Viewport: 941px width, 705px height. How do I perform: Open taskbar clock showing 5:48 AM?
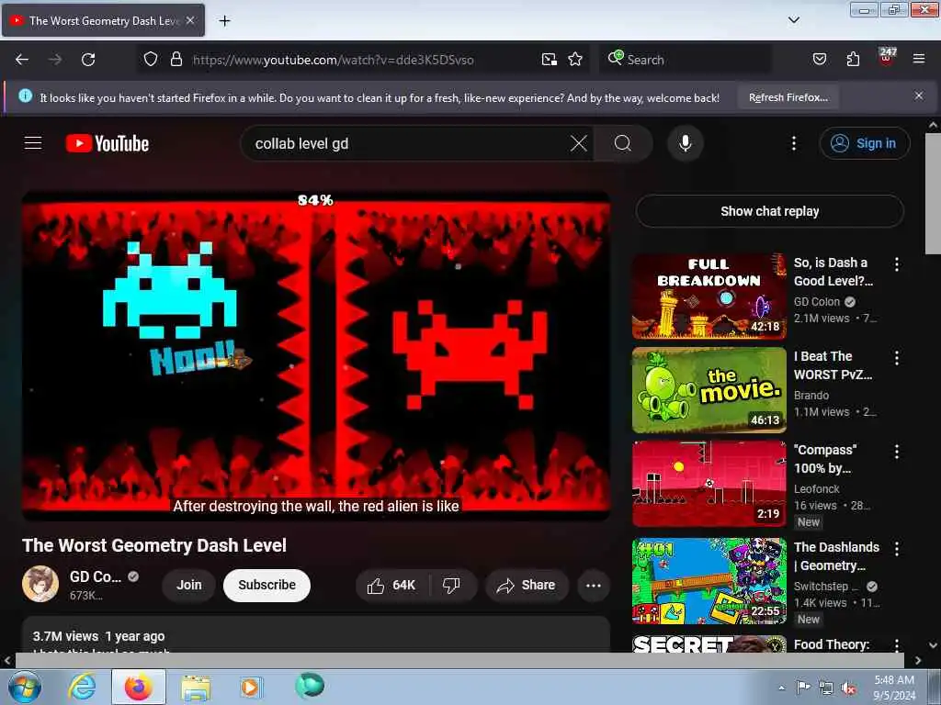[x=894, y=688]
